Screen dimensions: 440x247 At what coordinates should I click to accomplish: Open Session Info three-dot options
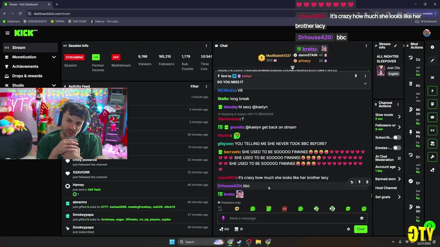[206, 46]
